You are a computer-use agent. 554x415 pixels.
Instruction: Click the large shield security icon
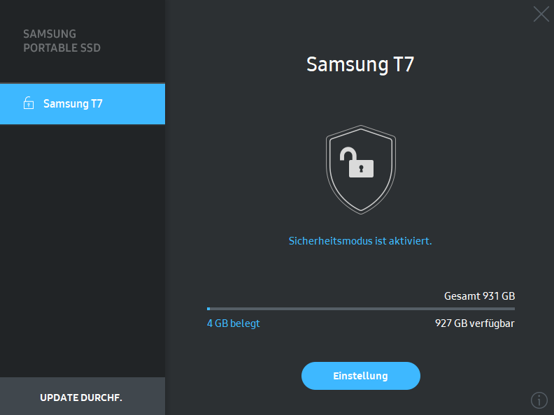click(360, 170)
